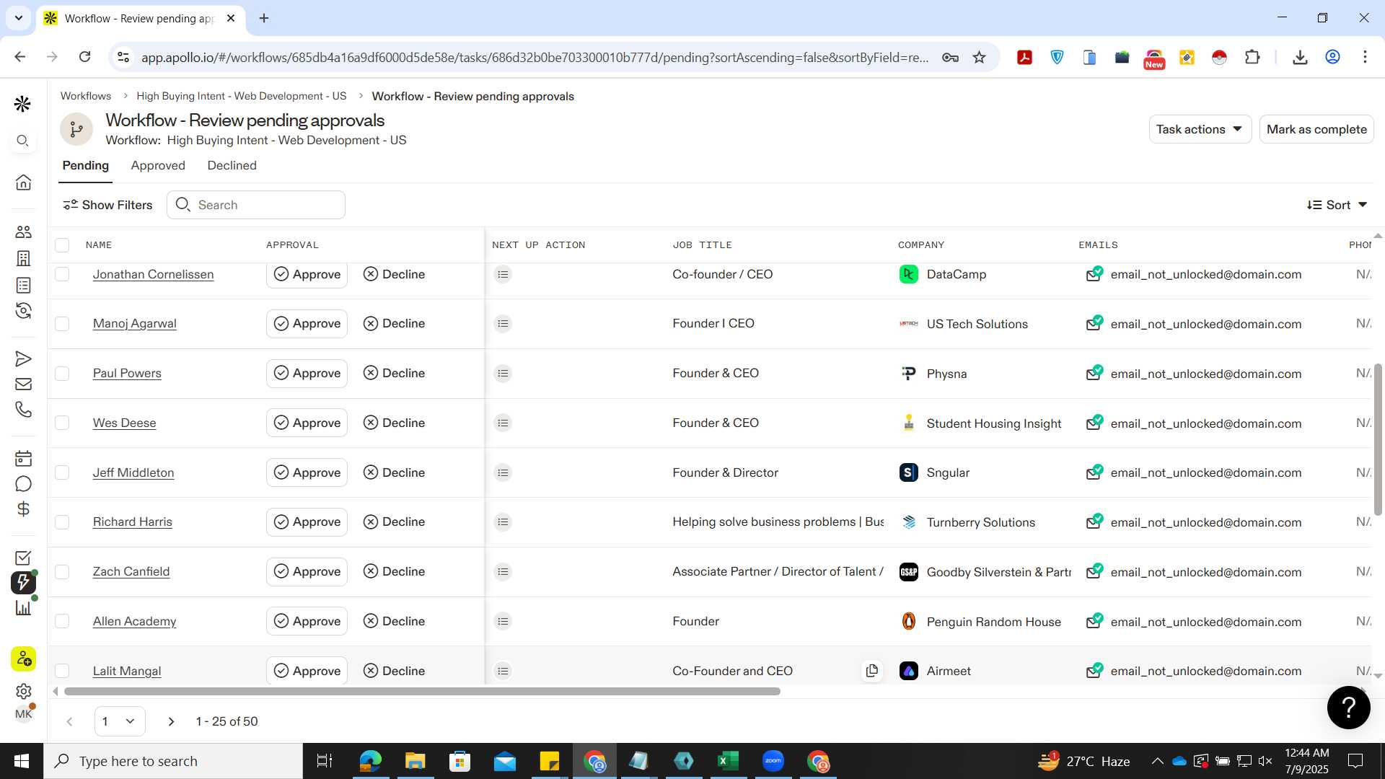The image size is (1385, 779).
Task: Open next up action icon for Jeff Middleton
Action: coord(503,472)
